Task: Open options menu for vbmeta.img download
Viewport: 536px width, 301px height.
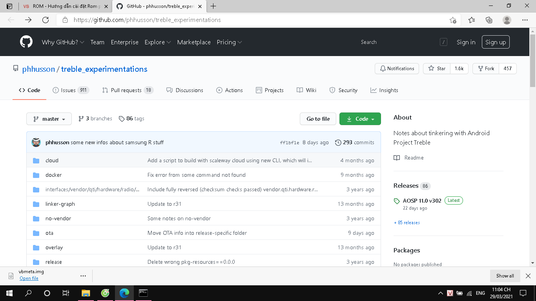Action: click(83, 276)
